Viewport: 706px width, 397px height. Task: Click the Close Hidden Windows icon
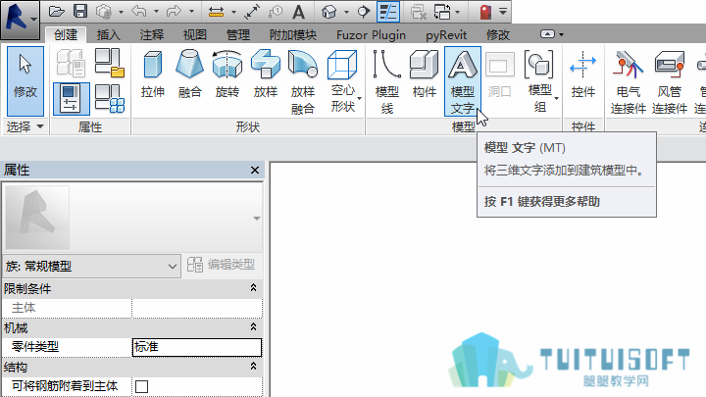[419, 12]
